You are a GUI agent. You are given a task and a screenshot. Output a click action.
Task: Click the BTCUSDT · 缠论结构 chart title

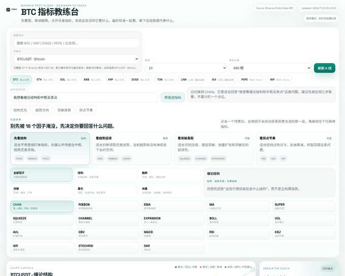click(x=32, y=274)
